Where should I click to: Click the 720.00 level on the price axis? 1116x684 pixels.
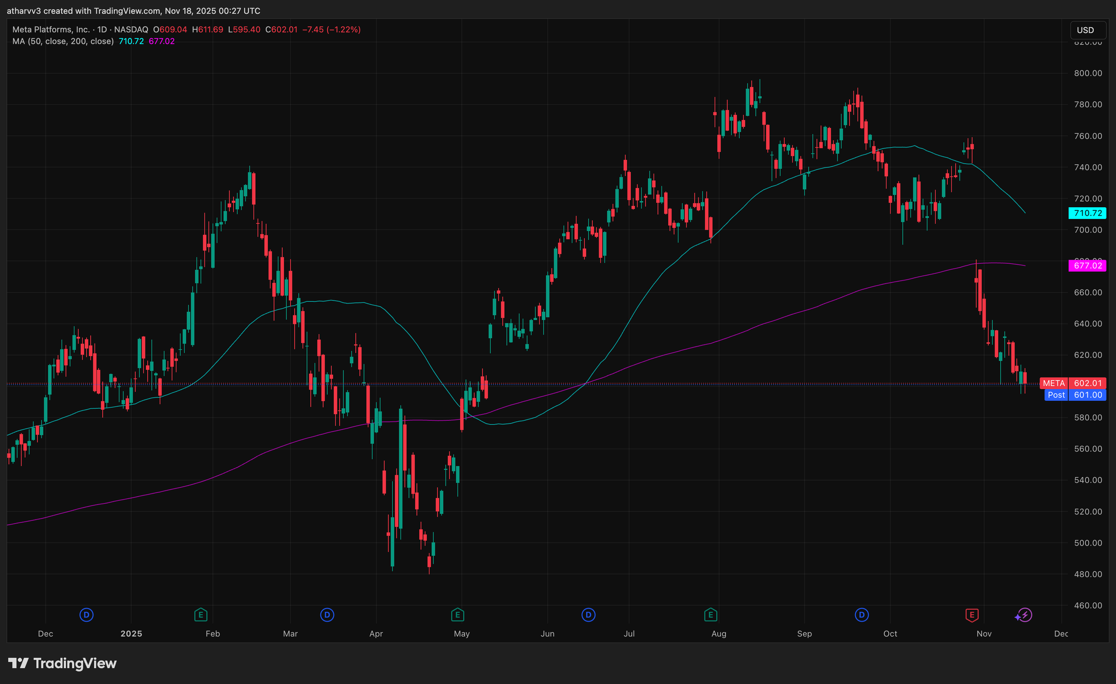point(1088,198)
